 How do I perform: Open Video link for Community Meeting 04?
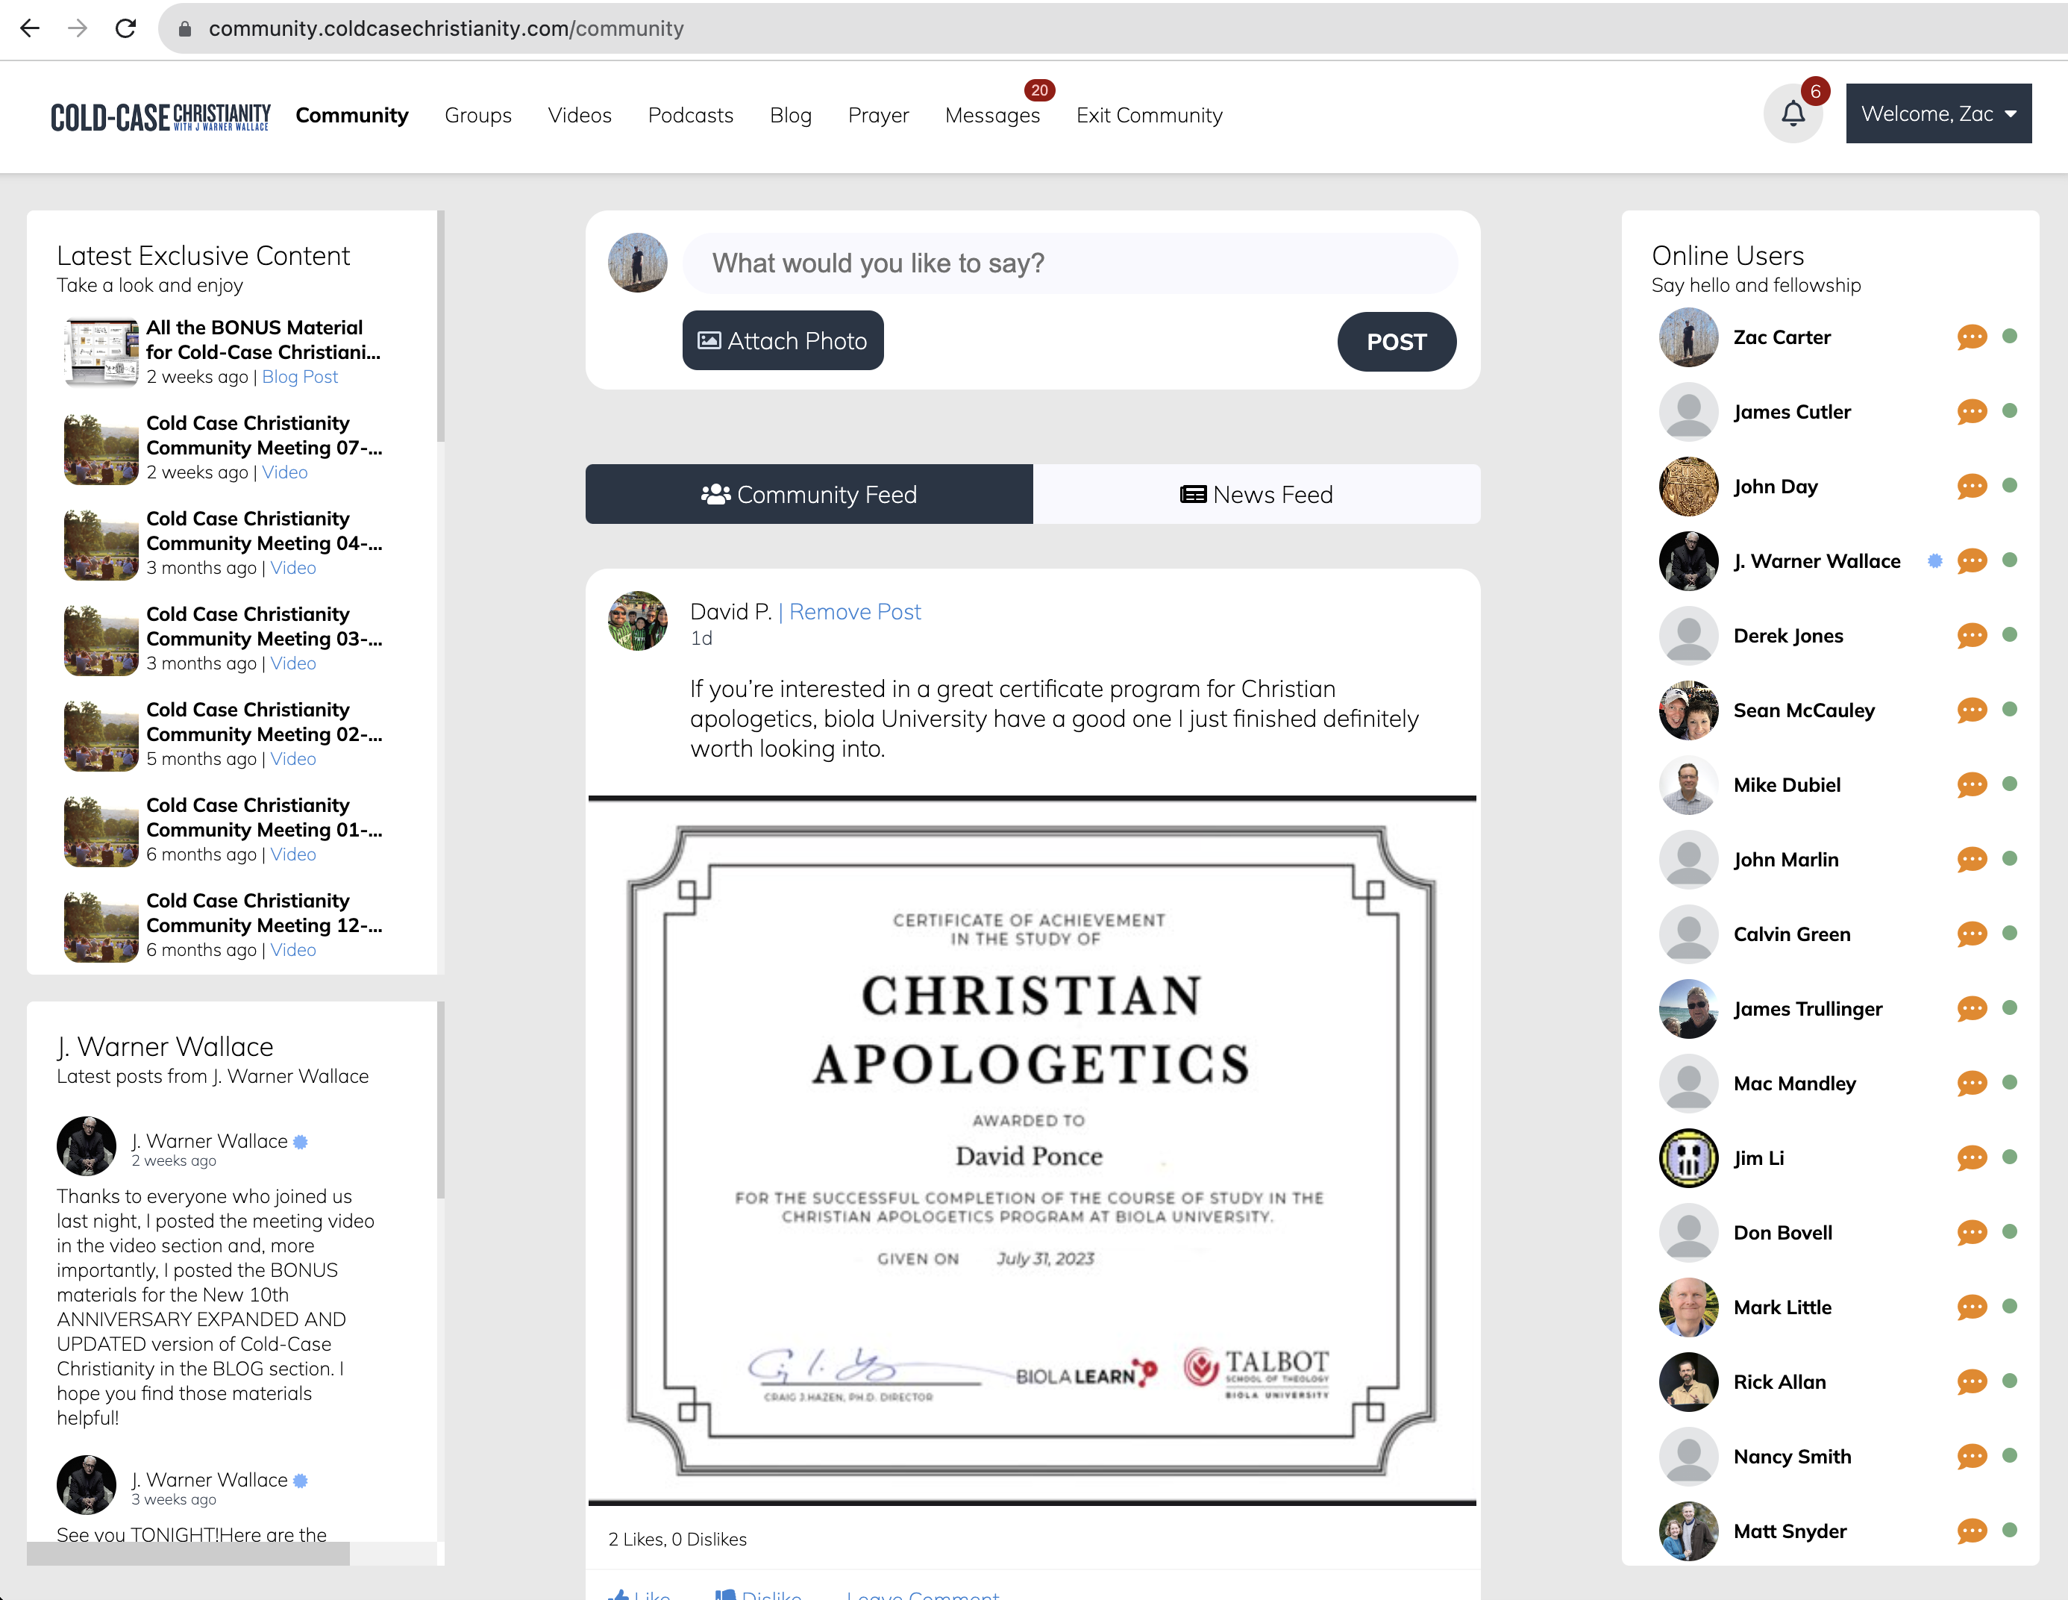tap(292, 569)
